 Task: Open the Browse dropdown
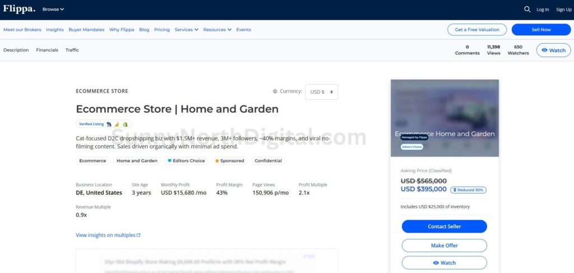pos(53,10)
